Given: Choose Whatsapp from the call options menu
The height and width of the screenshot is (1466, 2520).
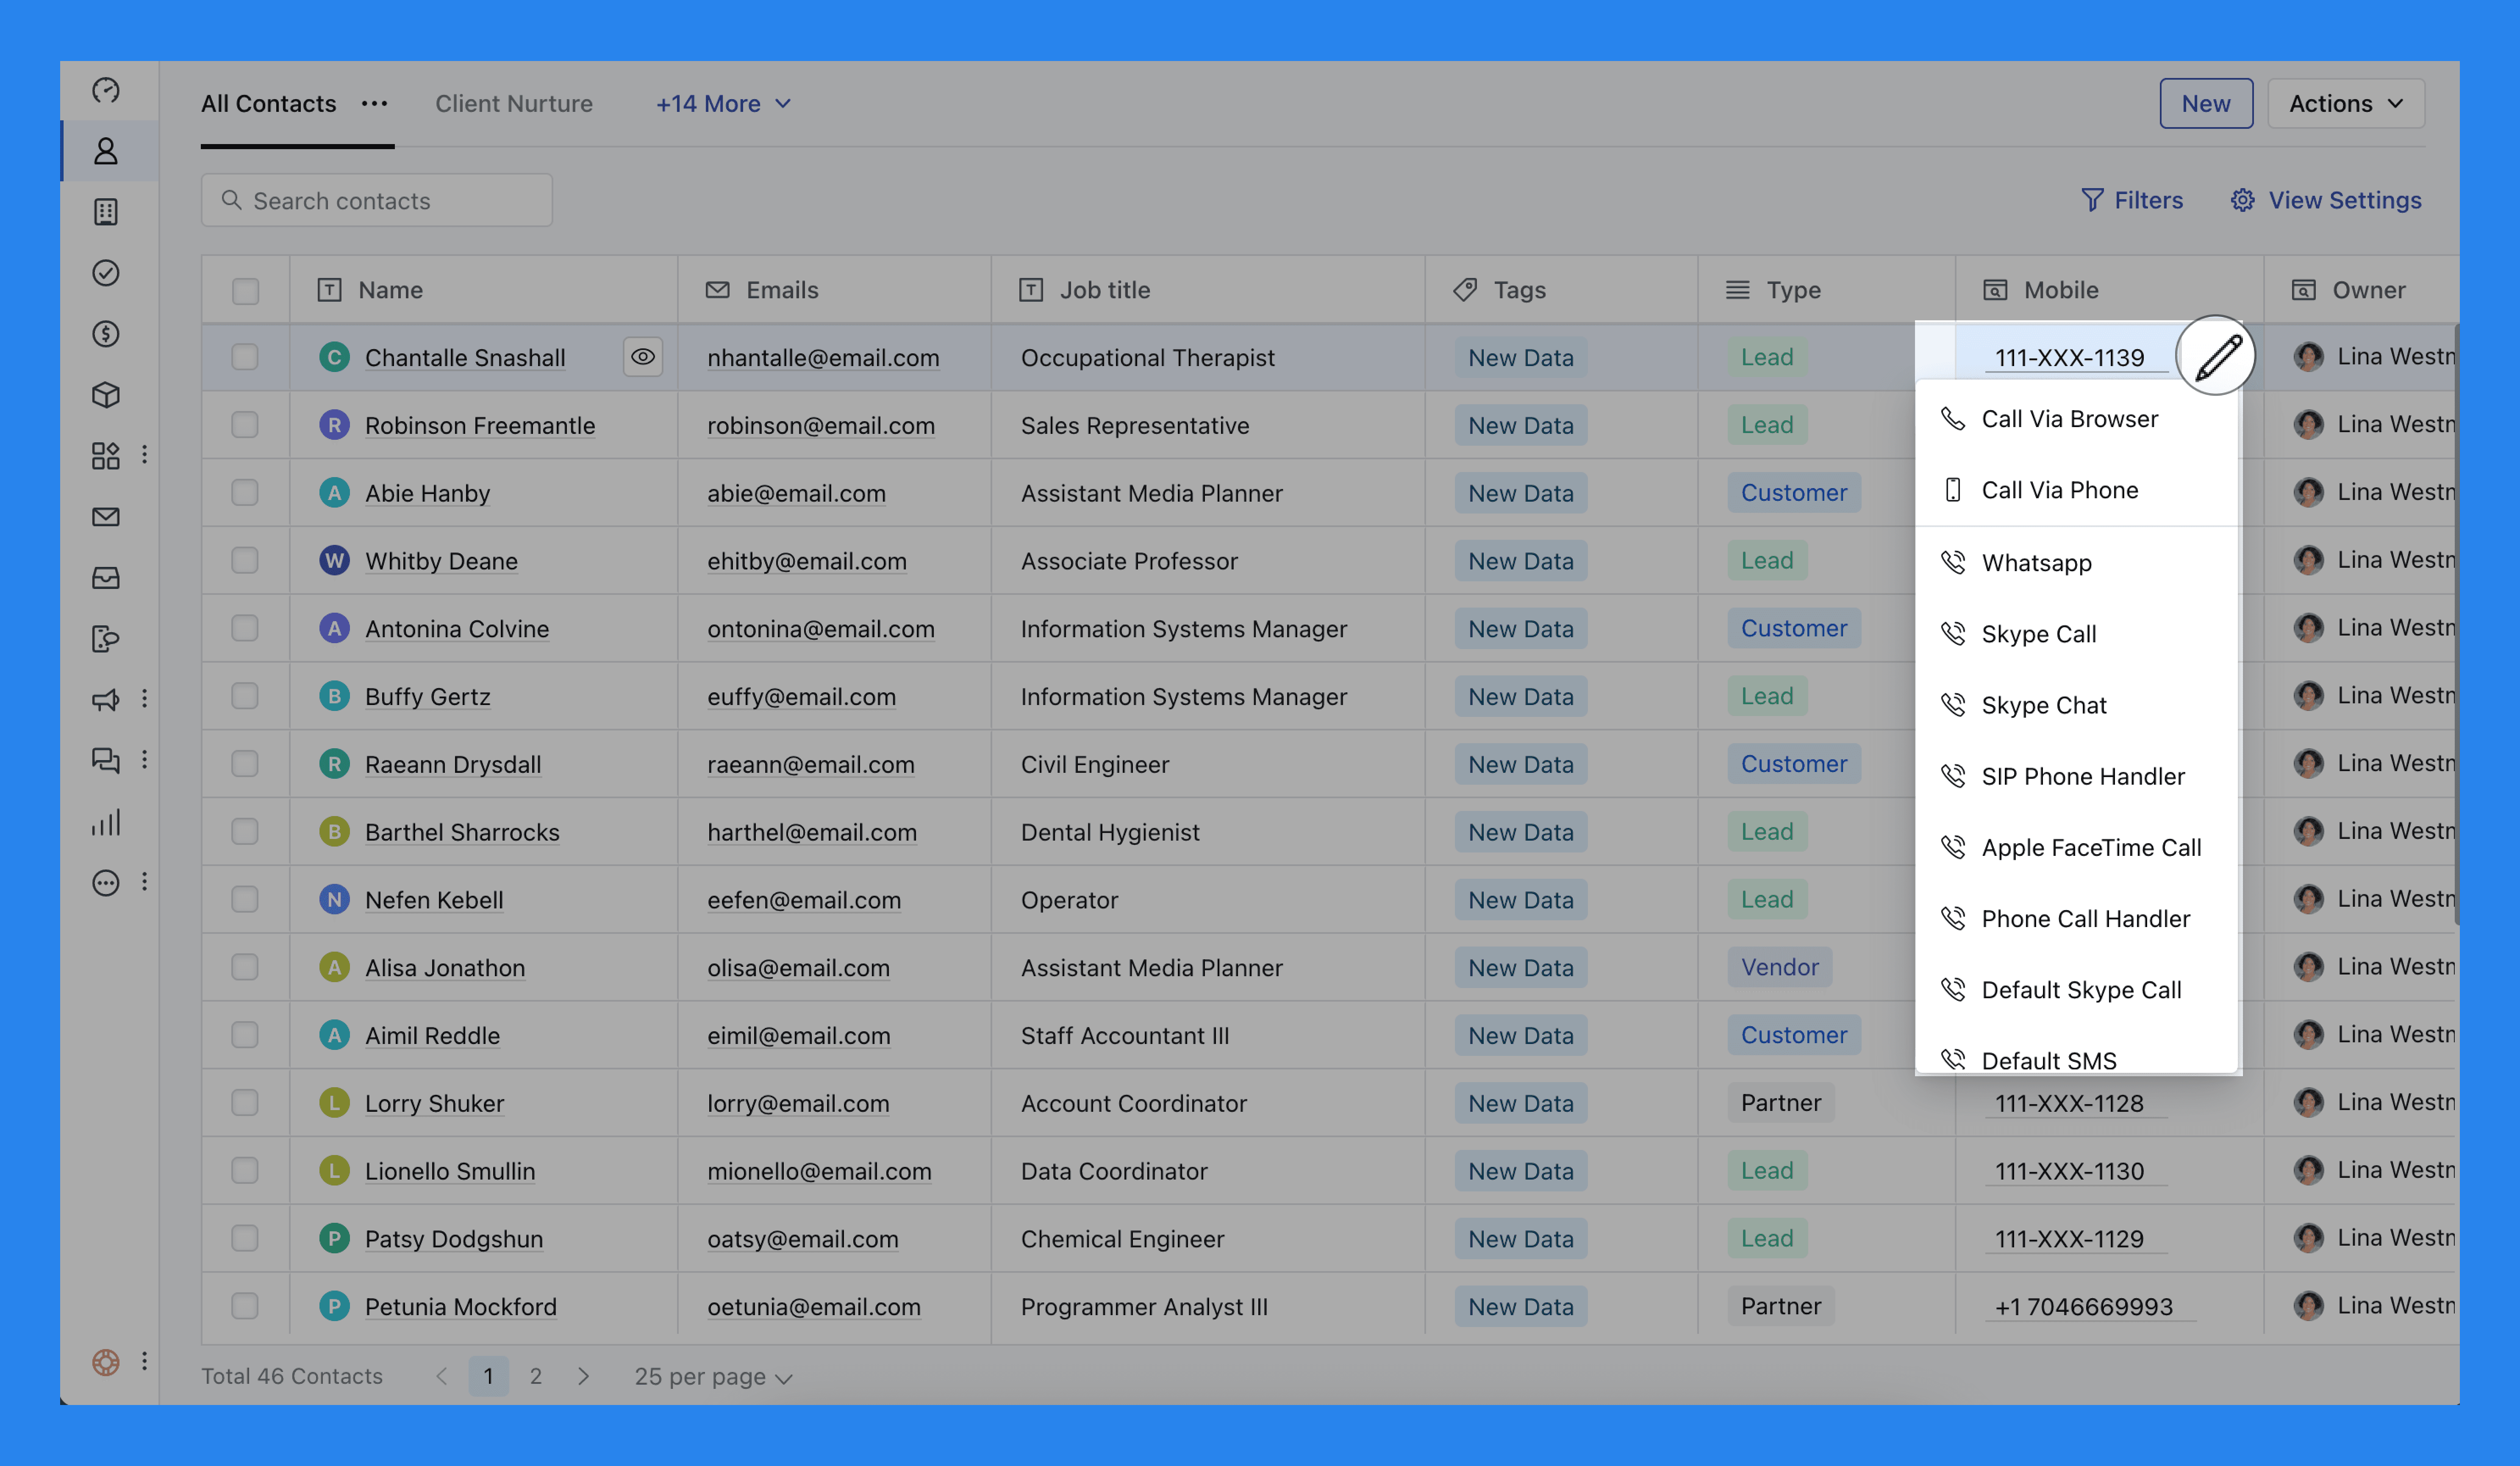Looking at the screenshot, I should click(x=2036, y=562).
